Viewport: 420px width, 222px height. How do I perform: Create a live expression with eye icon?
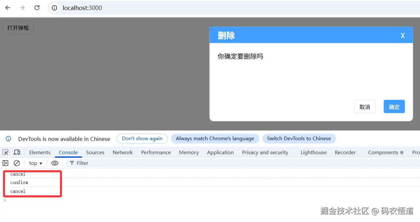55,163
